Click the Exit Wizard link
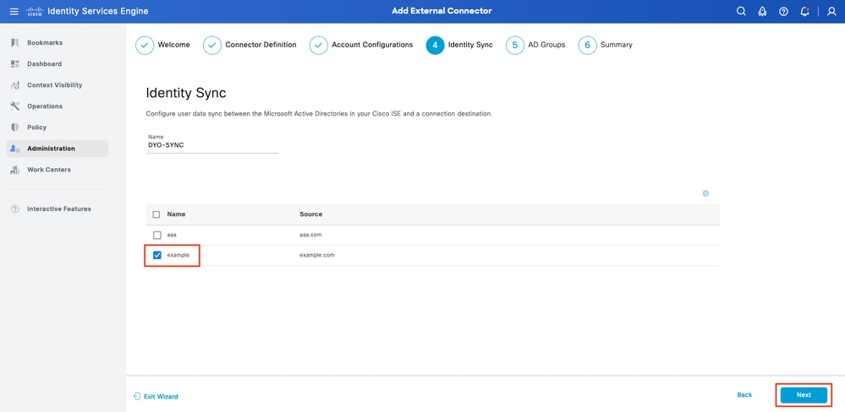 [x=161, y=397]
